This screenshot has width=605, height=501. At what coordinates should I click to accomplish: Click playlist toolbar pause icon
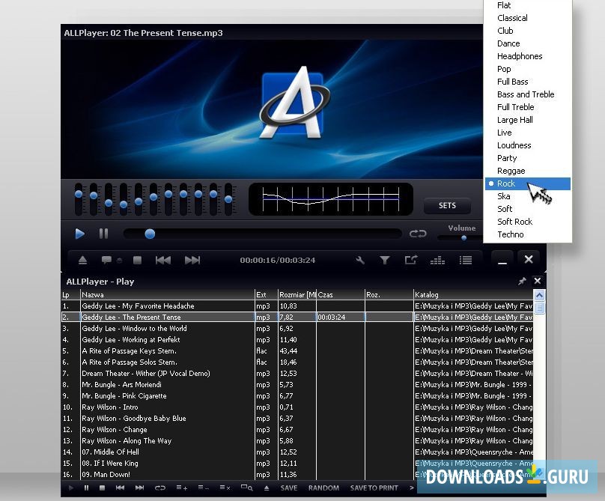click(86, 488)
